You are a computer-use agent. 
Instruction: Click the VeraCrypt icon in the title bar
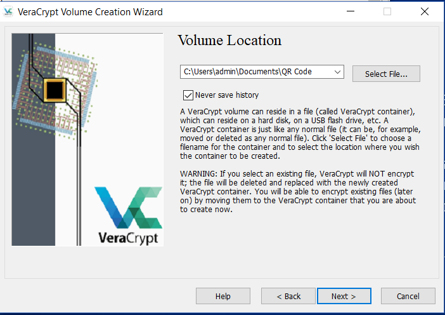click(x=8, y=11)
